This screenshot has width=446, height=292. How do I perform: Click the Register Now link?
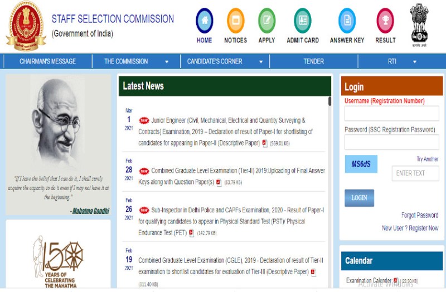[x=424, y=228]
